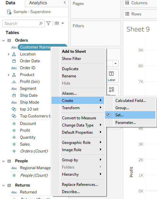The width and height of the screenshot is (157, 199).
Task: Click the People table icon
Action: coord(9,161)
